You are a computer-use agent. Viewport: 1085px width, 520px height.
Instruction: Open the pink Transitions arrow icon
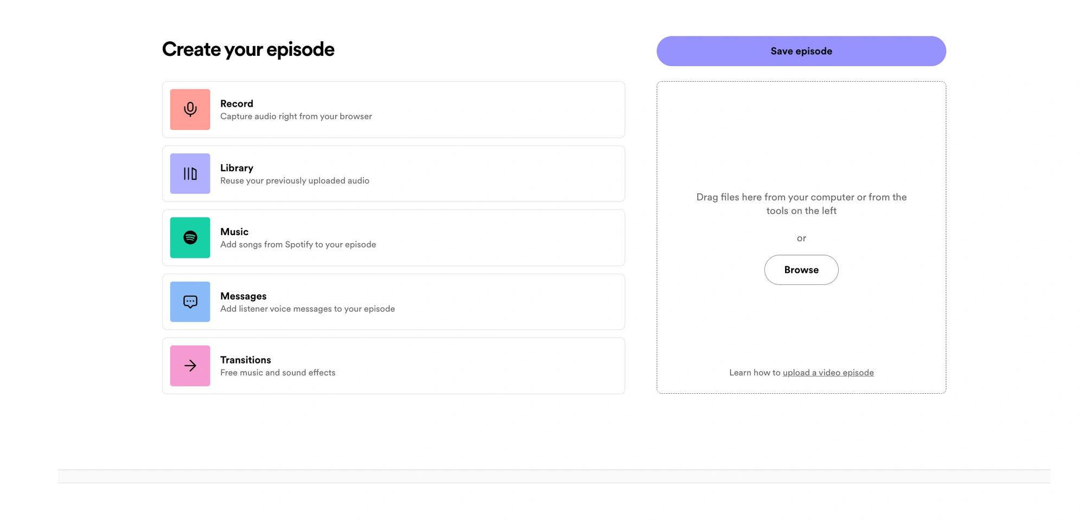click(190, 366)
